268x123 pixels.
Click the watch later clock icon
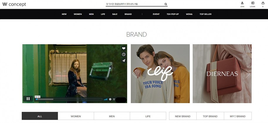pos(124,54)
